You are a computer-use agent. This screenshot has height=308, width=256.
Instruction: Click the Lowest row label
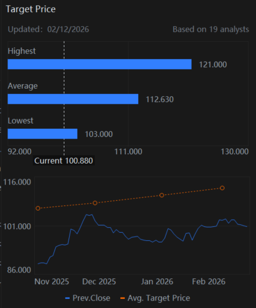20,121
